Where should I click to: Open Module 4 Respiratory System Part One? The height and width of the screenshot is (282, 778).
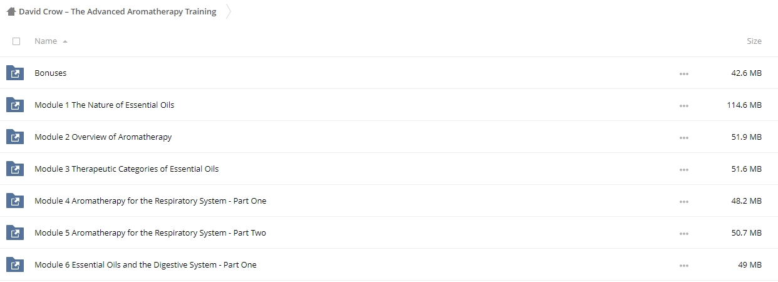[x=150, y=201]
